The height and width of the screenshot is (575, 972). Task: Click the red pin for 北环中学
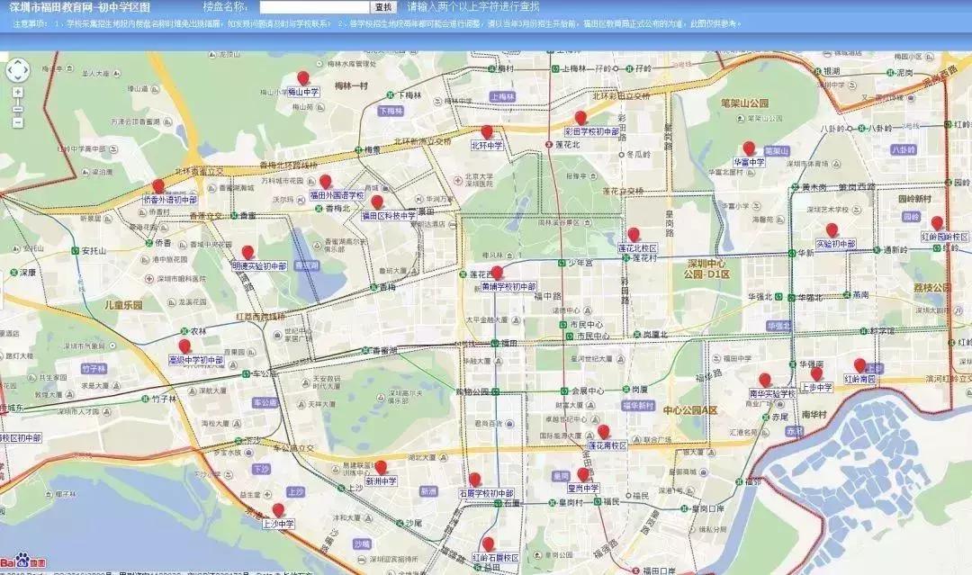click(487, 132)
